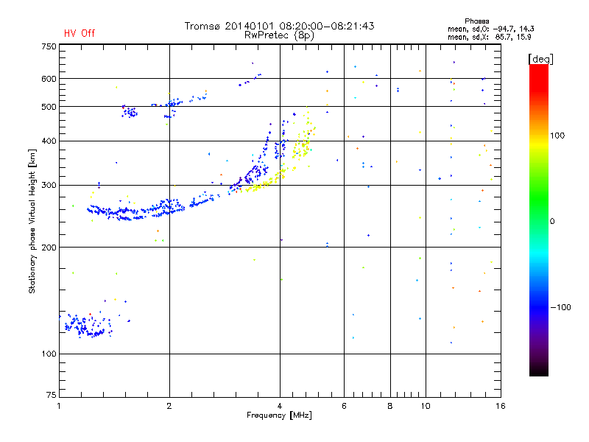Click the '[deg]' colorbar unit label
This screenshot has height=442, width=589.
[x=540, y=59]
